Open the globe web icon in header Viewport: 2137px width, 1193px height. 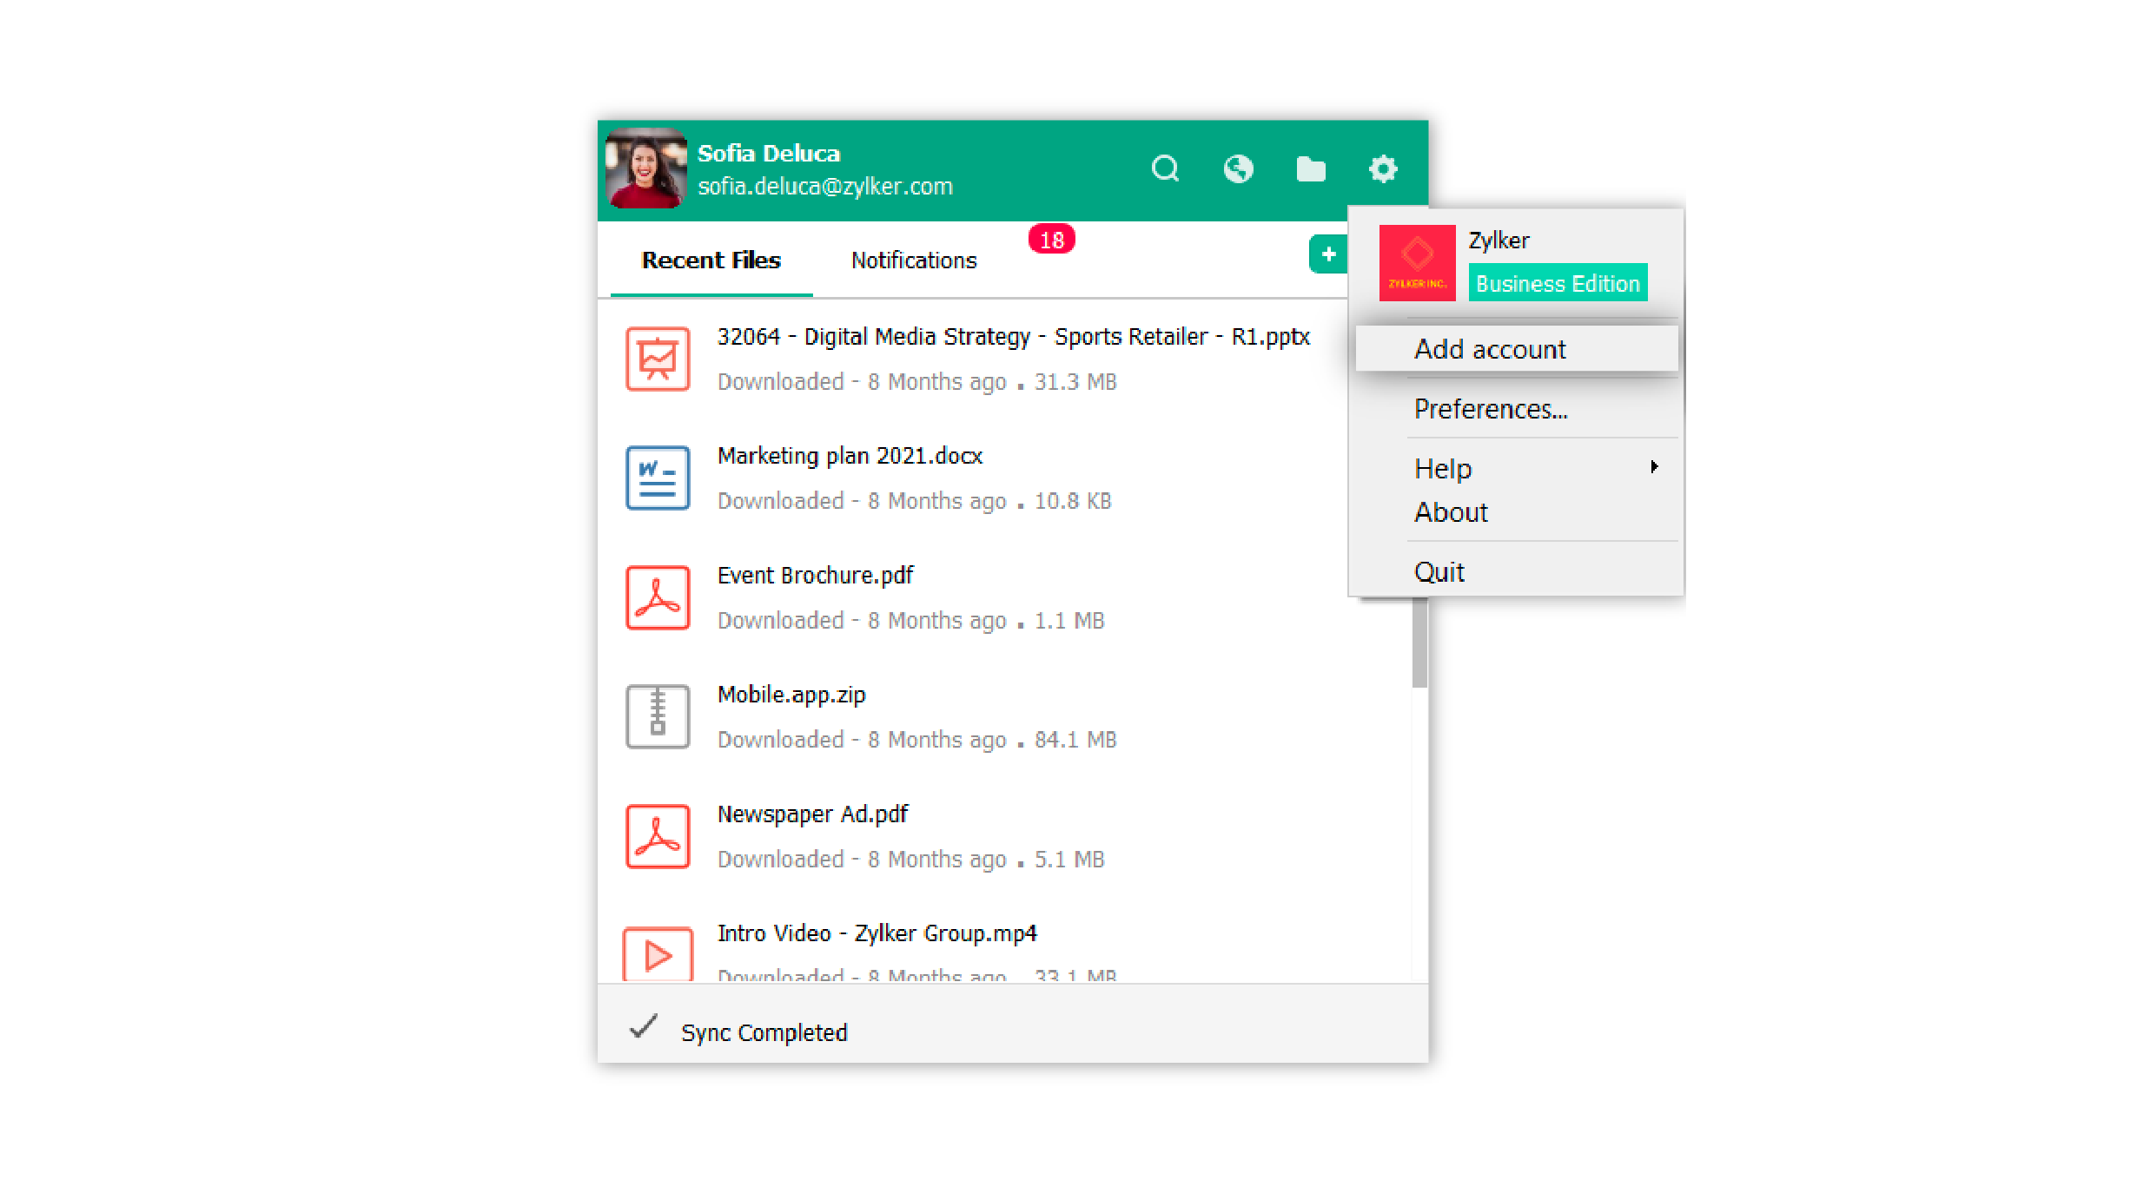[x=1238, y=168]
